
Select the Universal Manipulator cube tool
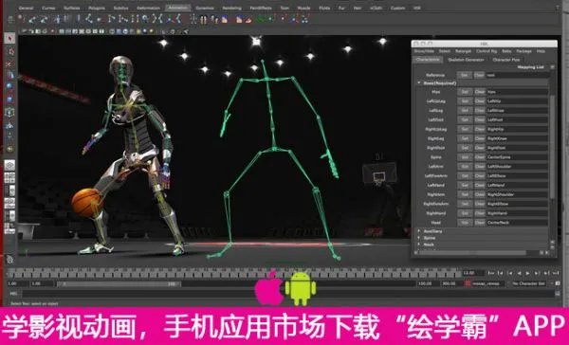[x=10, y=112]
